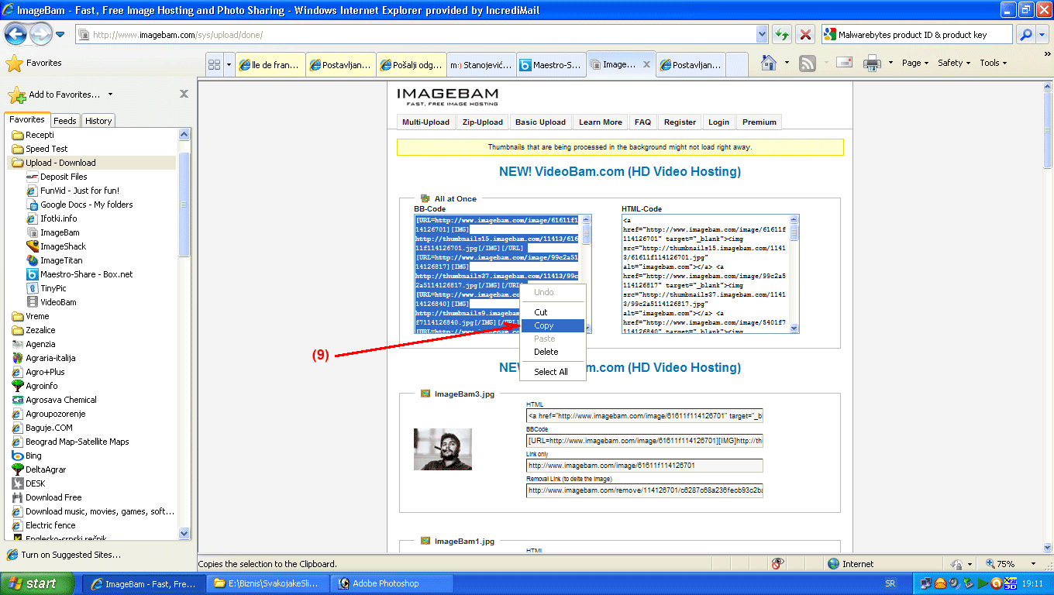1054x595 pixels.
Task: Open the Basic Upload site tab
Action: coord(540,122)
